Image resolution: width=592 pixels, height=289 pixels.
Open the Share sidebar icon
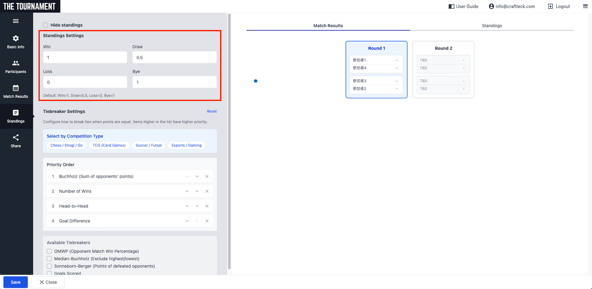pyautogui.click(x=16, y=137)
